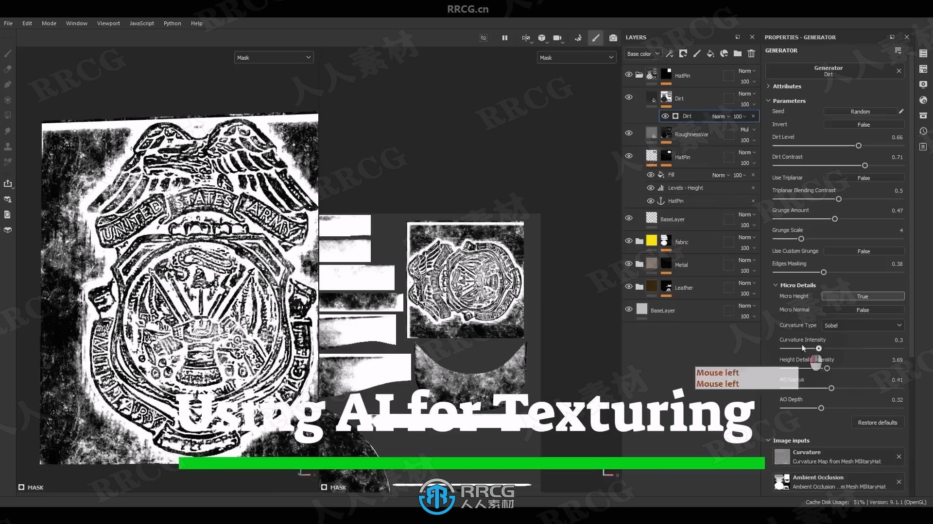933x524 pixels.
Task: Open the Help menu
Action: [197, 23]
